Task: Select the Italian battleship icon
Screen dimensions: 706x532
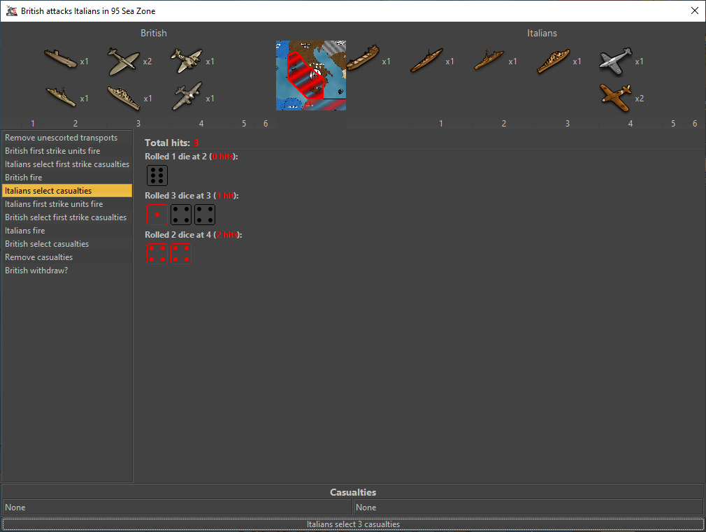Action: (554, 61)
